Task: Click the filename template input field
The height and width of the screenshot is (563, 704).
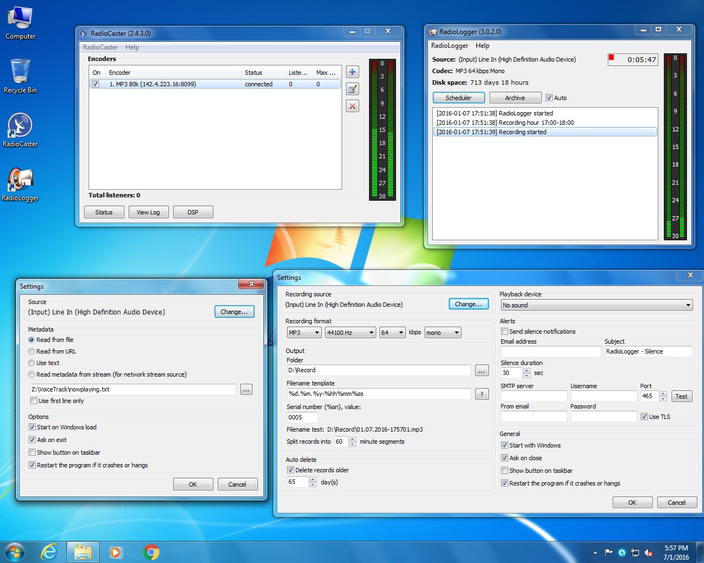Action: pyautogui.click(x=379, y=394)
